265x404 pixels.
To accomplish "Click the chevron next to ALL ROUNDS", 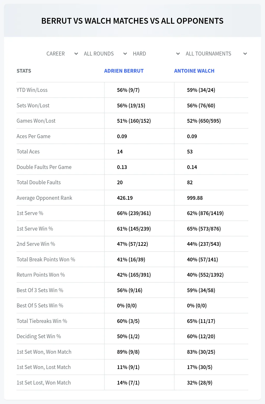I will [x=125, y=54].
